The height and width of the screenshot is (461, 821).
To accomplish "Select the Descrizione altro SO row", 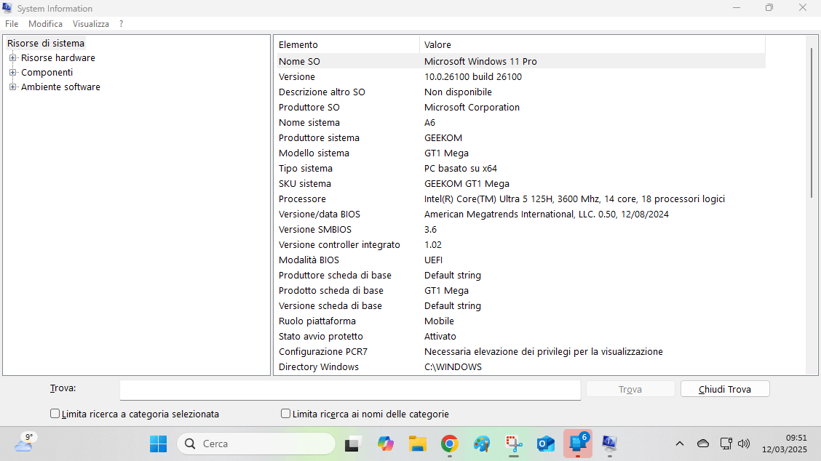I will click(521, 92).
